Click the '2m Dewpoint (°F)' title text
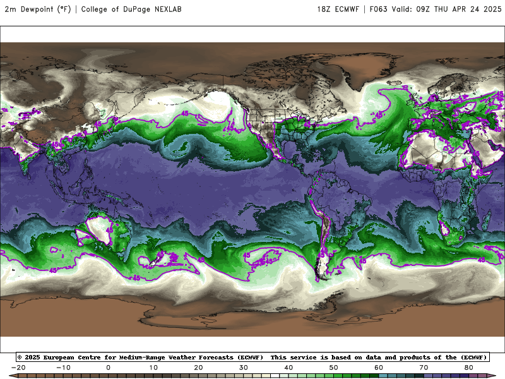505x379 pixels. (x=38, y=9)
